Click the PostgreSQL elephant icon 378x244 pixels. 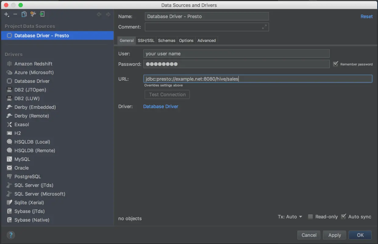[x=9, y=177]
